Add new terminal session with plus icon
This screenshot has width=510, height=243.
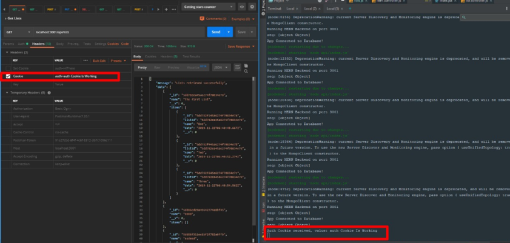(x=350, y=8)
